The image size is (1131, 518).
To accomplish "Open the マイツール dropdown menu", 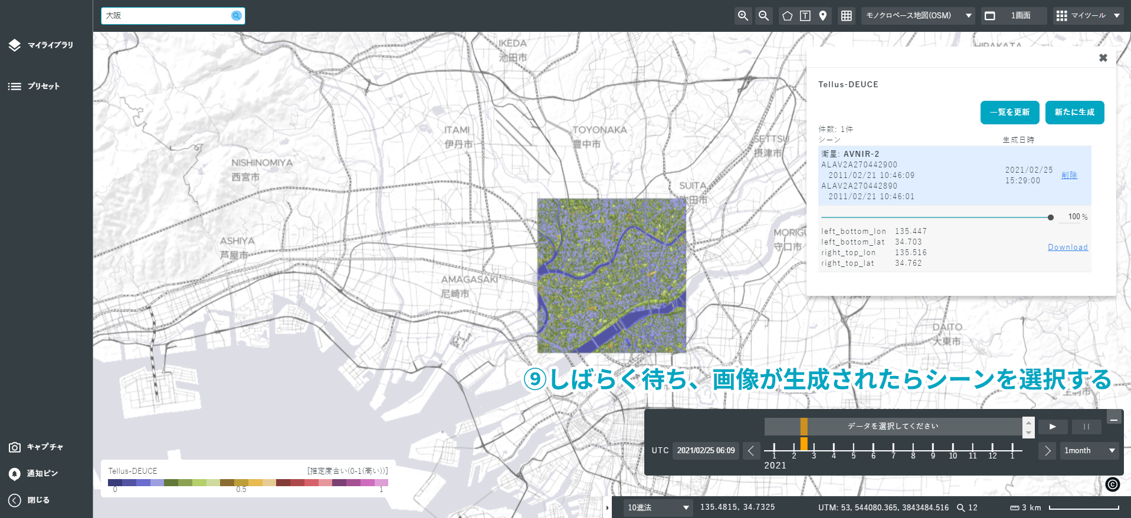I will point(1089,16).
